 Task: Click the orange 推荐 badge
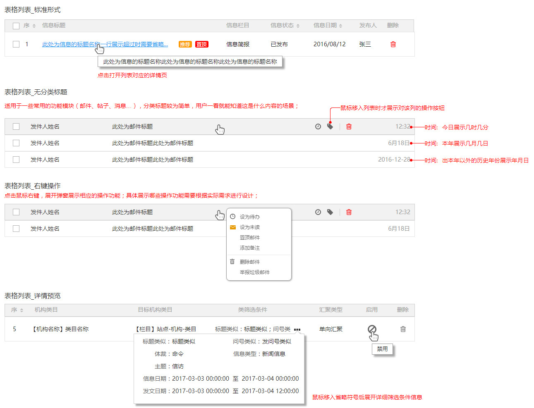click(185, 44)
